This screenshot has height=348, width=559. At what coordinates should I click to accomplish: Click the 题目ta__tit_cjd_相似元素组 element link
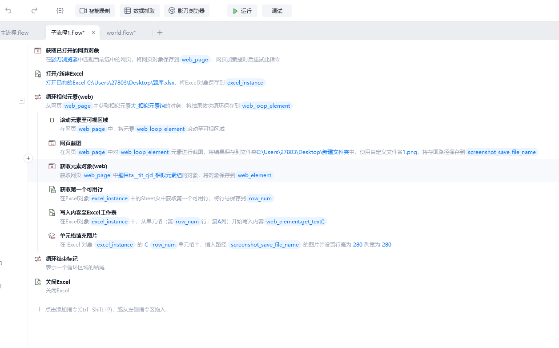click(x=150, y=175)
